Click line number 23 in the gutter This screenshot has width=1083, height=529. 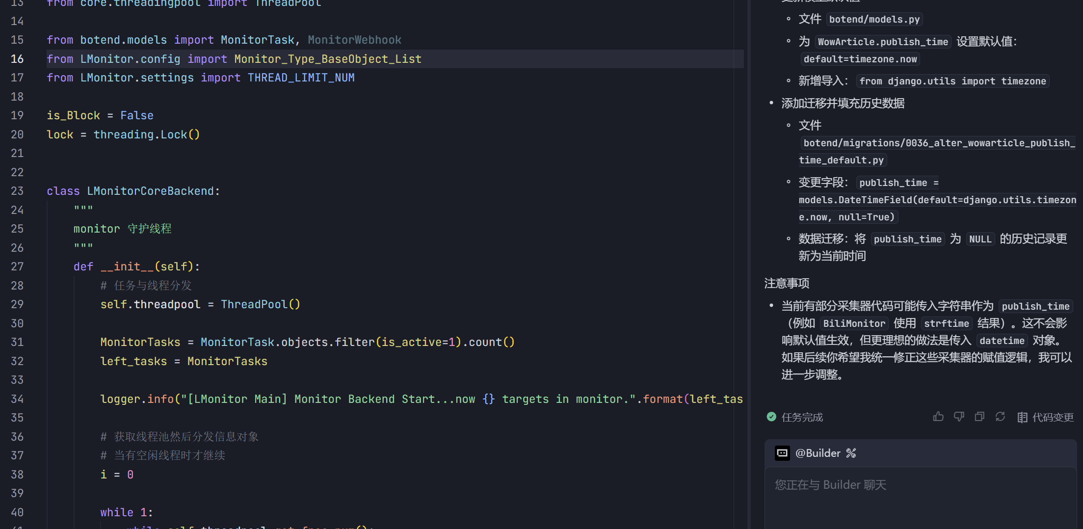(17, 191)
